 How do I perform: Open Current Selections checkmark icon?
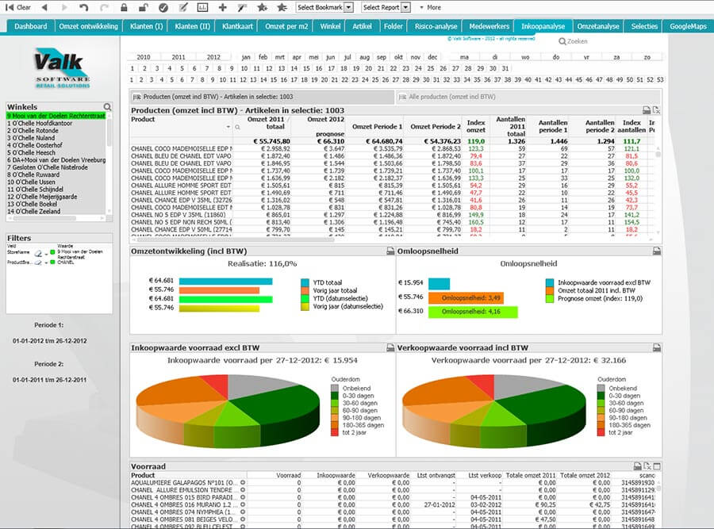[x=163, y=7]
